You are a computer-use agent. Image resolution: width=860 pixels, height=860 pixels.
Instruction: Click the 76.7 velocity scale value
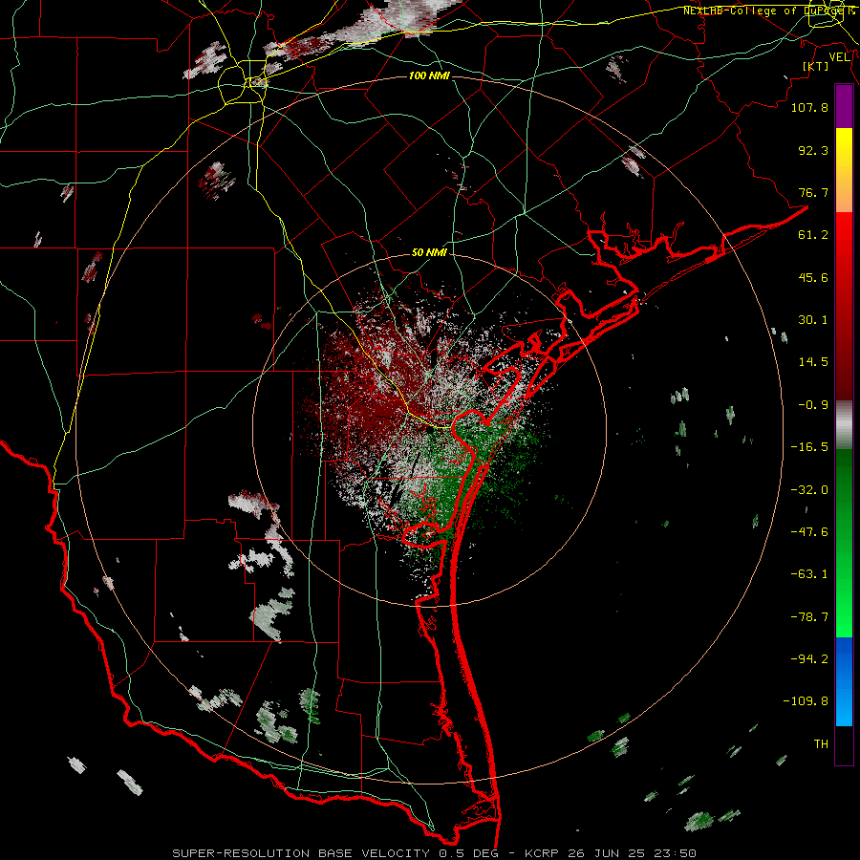(813, 192)
